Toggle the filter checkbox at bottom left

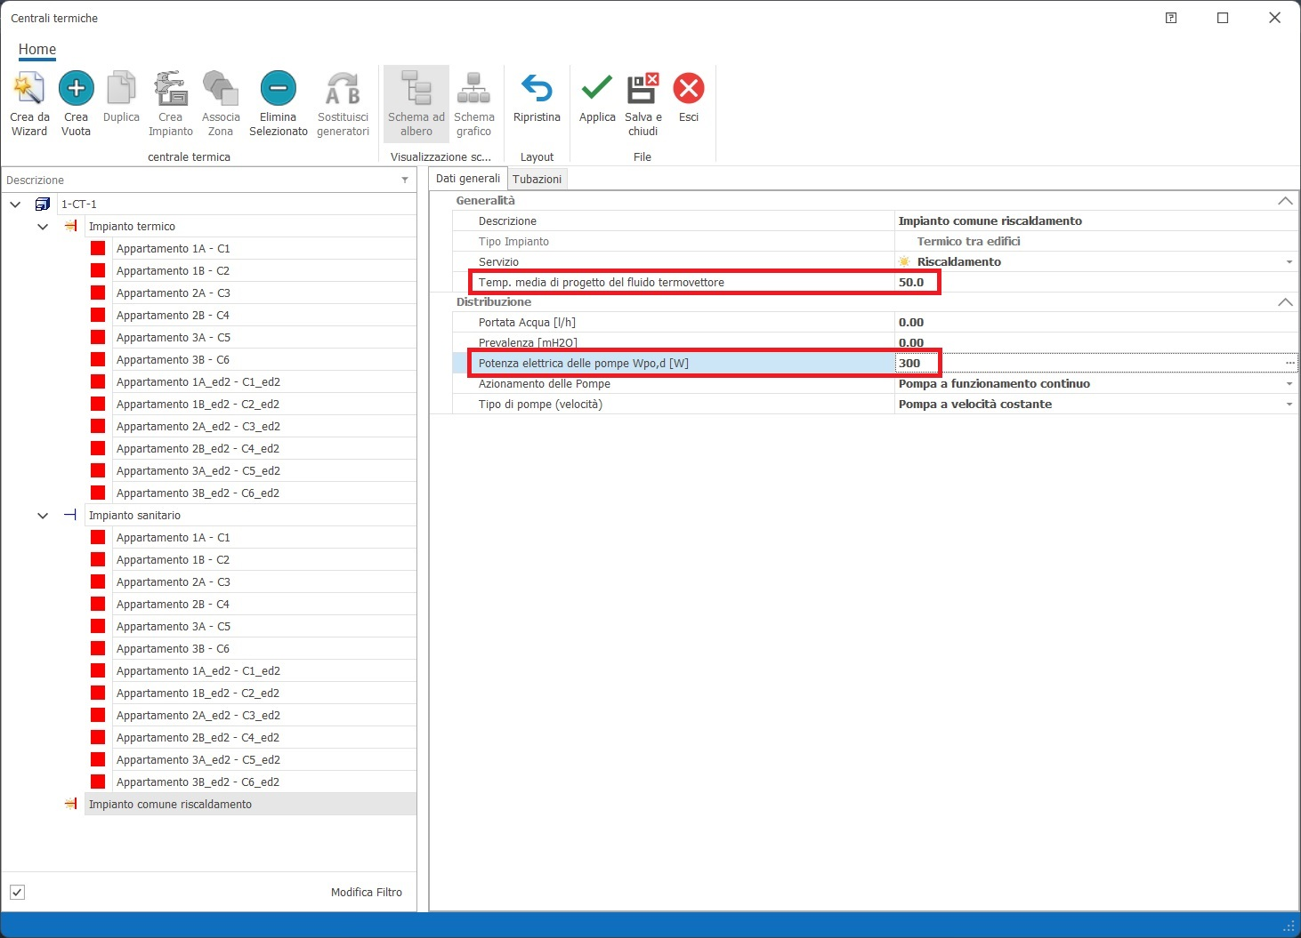[x=17, y=892]
